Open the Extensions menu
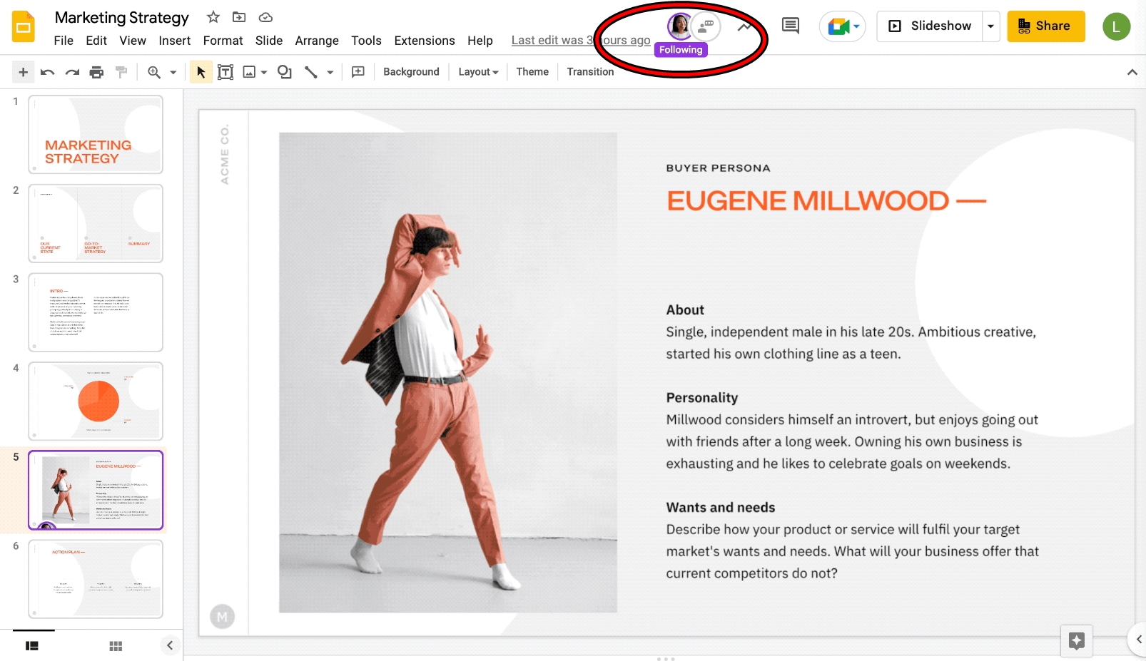This screenshot has height=661, width=1146. point(424,41)
